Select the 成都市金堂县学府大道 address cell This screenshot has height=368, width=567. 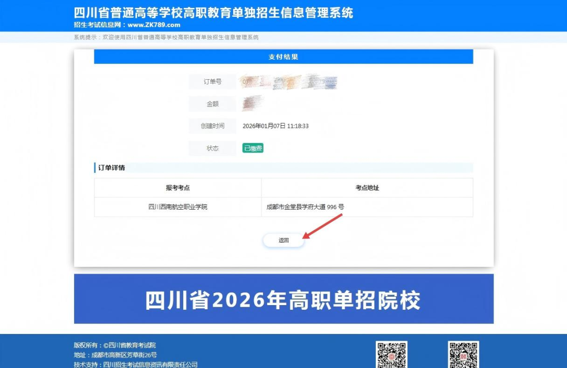[305, 207]
